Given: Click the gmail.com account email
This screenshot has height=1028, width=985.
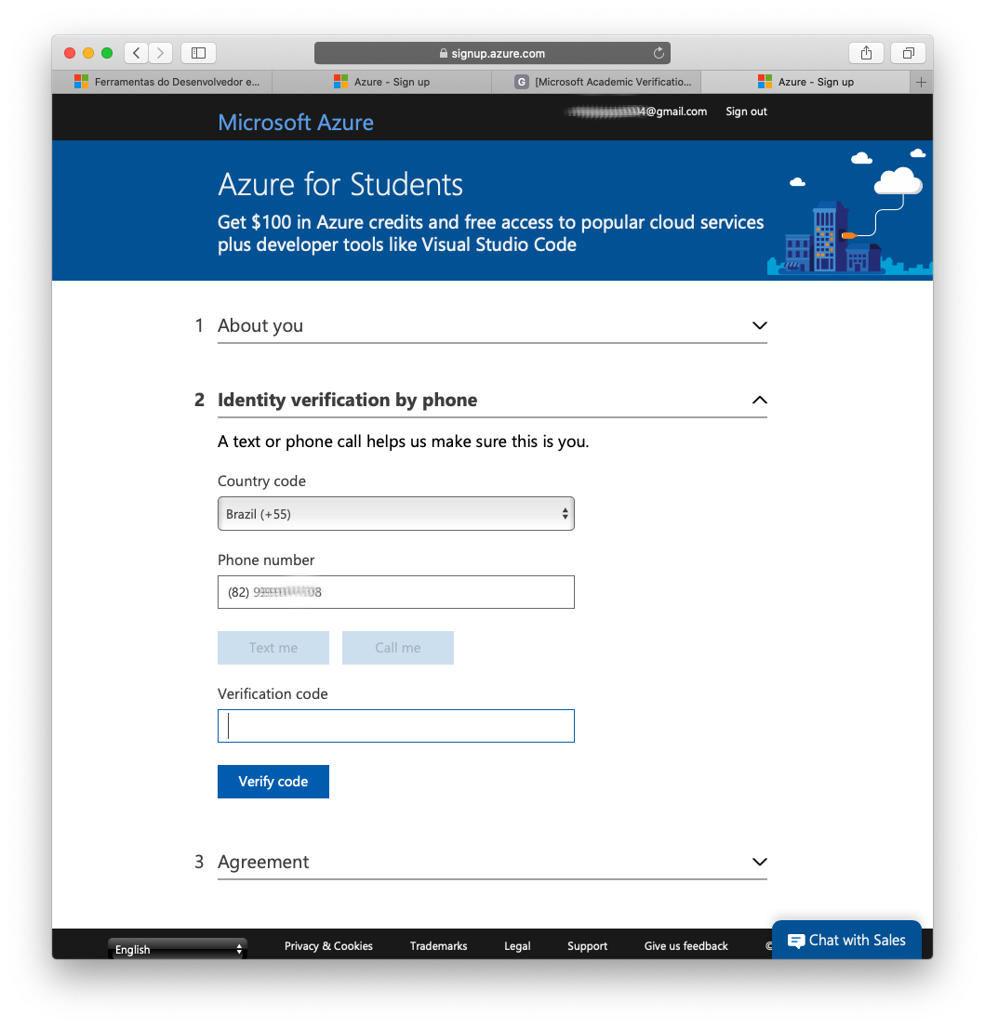Looking at the screenshot, I should (x=636, y=112).
